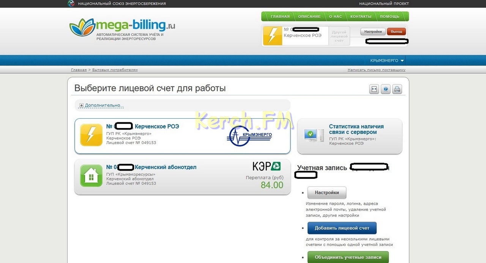Open the Керченское РОЭ account title link
This screenshot has height=263, width=486.
coord(142,126)
